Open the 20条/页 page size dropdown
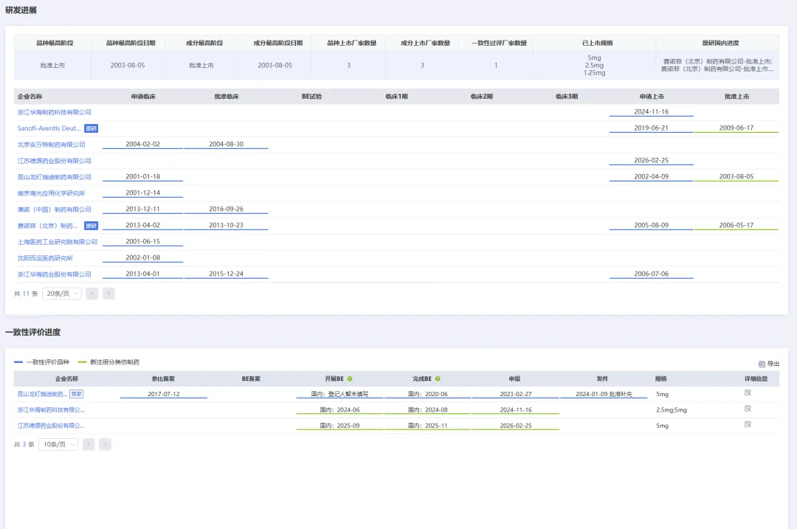The height and width of the screenshot is (529, 797). 62,294
